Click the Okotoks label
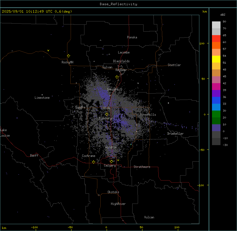Image resolution: width=237 pixels, height=231 pixels. [x=113, y=192]
